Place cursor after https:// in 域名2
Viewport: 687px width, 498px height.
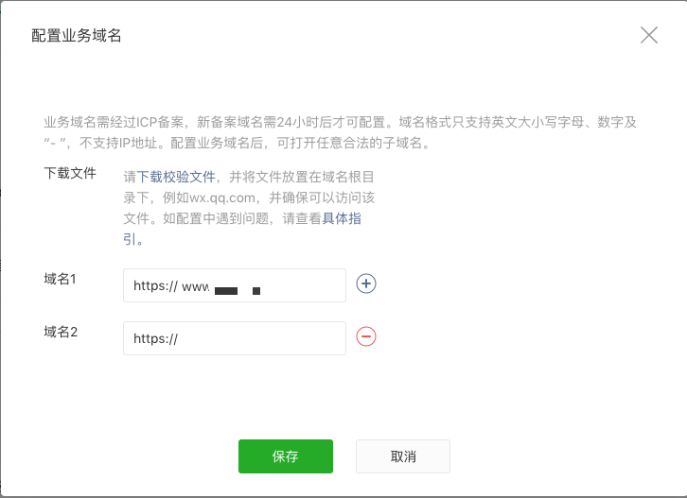coord(180,338)
